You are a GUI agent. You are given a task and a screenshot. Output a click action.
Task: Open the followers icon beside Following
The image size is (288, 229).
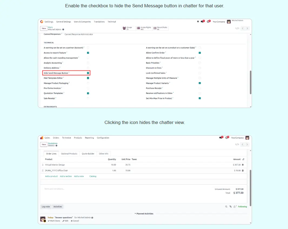(235, 207)
